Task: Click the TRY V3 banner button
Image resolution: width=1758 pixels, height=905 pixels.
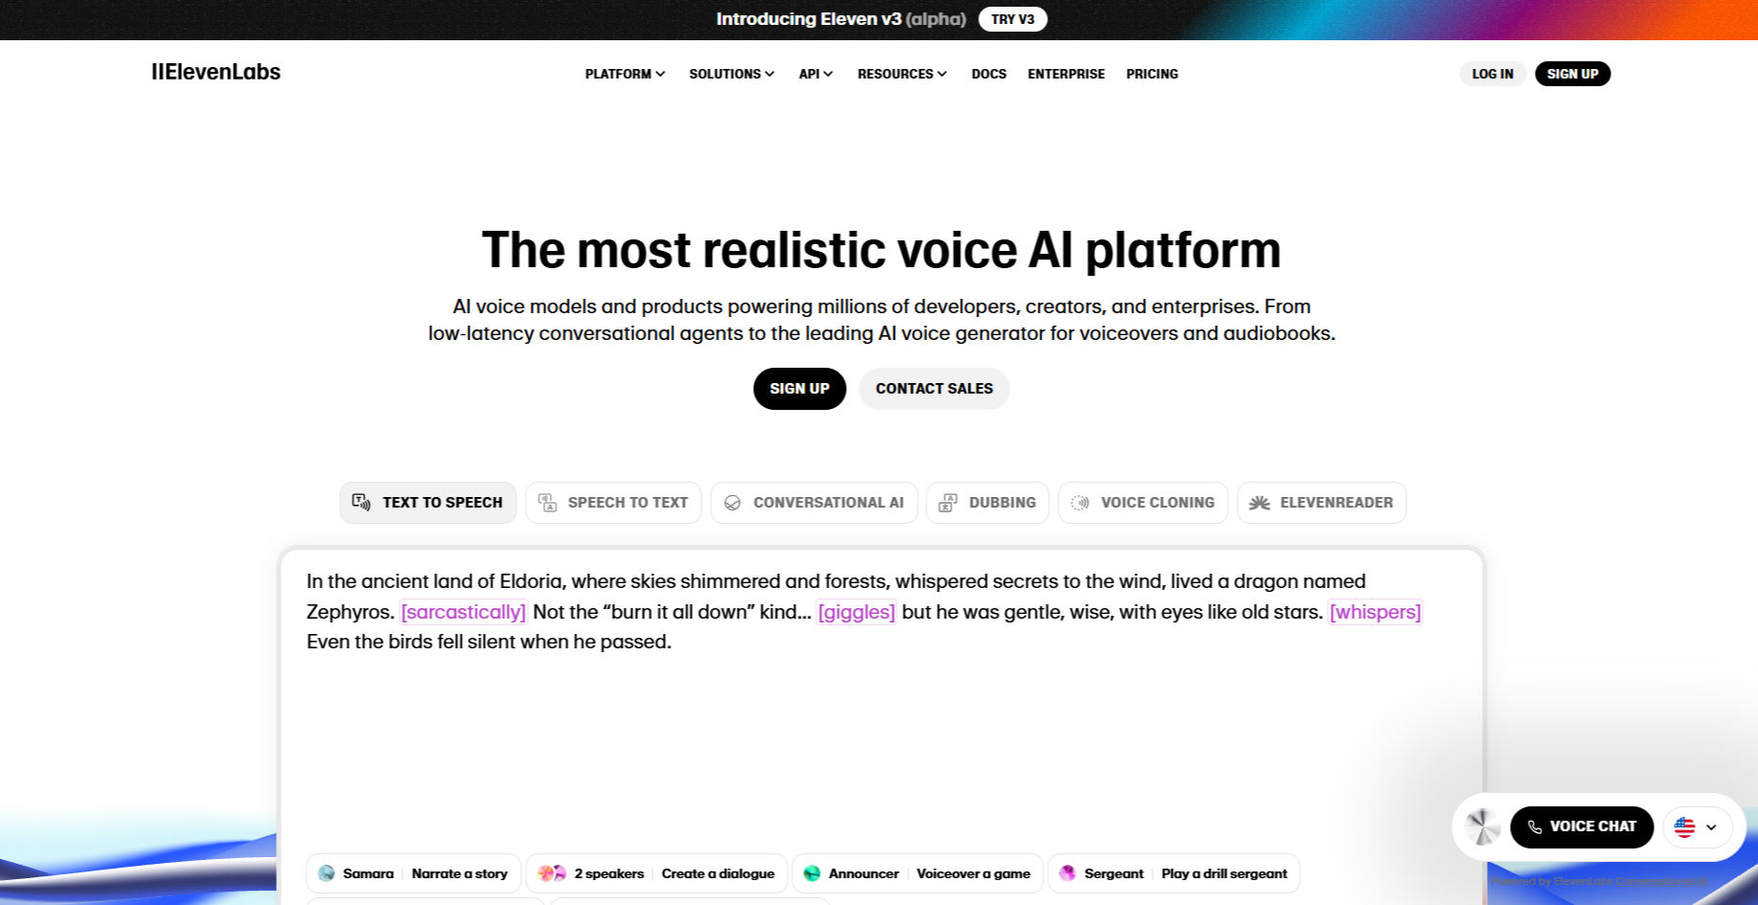Action: (1013, 19)
